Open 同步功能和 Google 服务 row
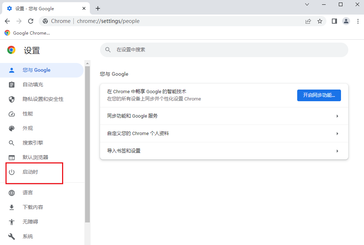364x245 pixels. (224, 116)
